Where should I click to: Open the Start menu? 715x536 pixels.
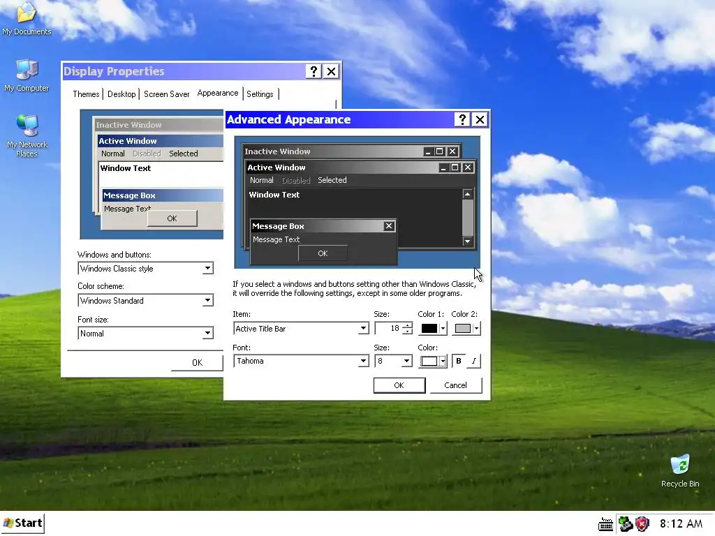coord(23,523)
